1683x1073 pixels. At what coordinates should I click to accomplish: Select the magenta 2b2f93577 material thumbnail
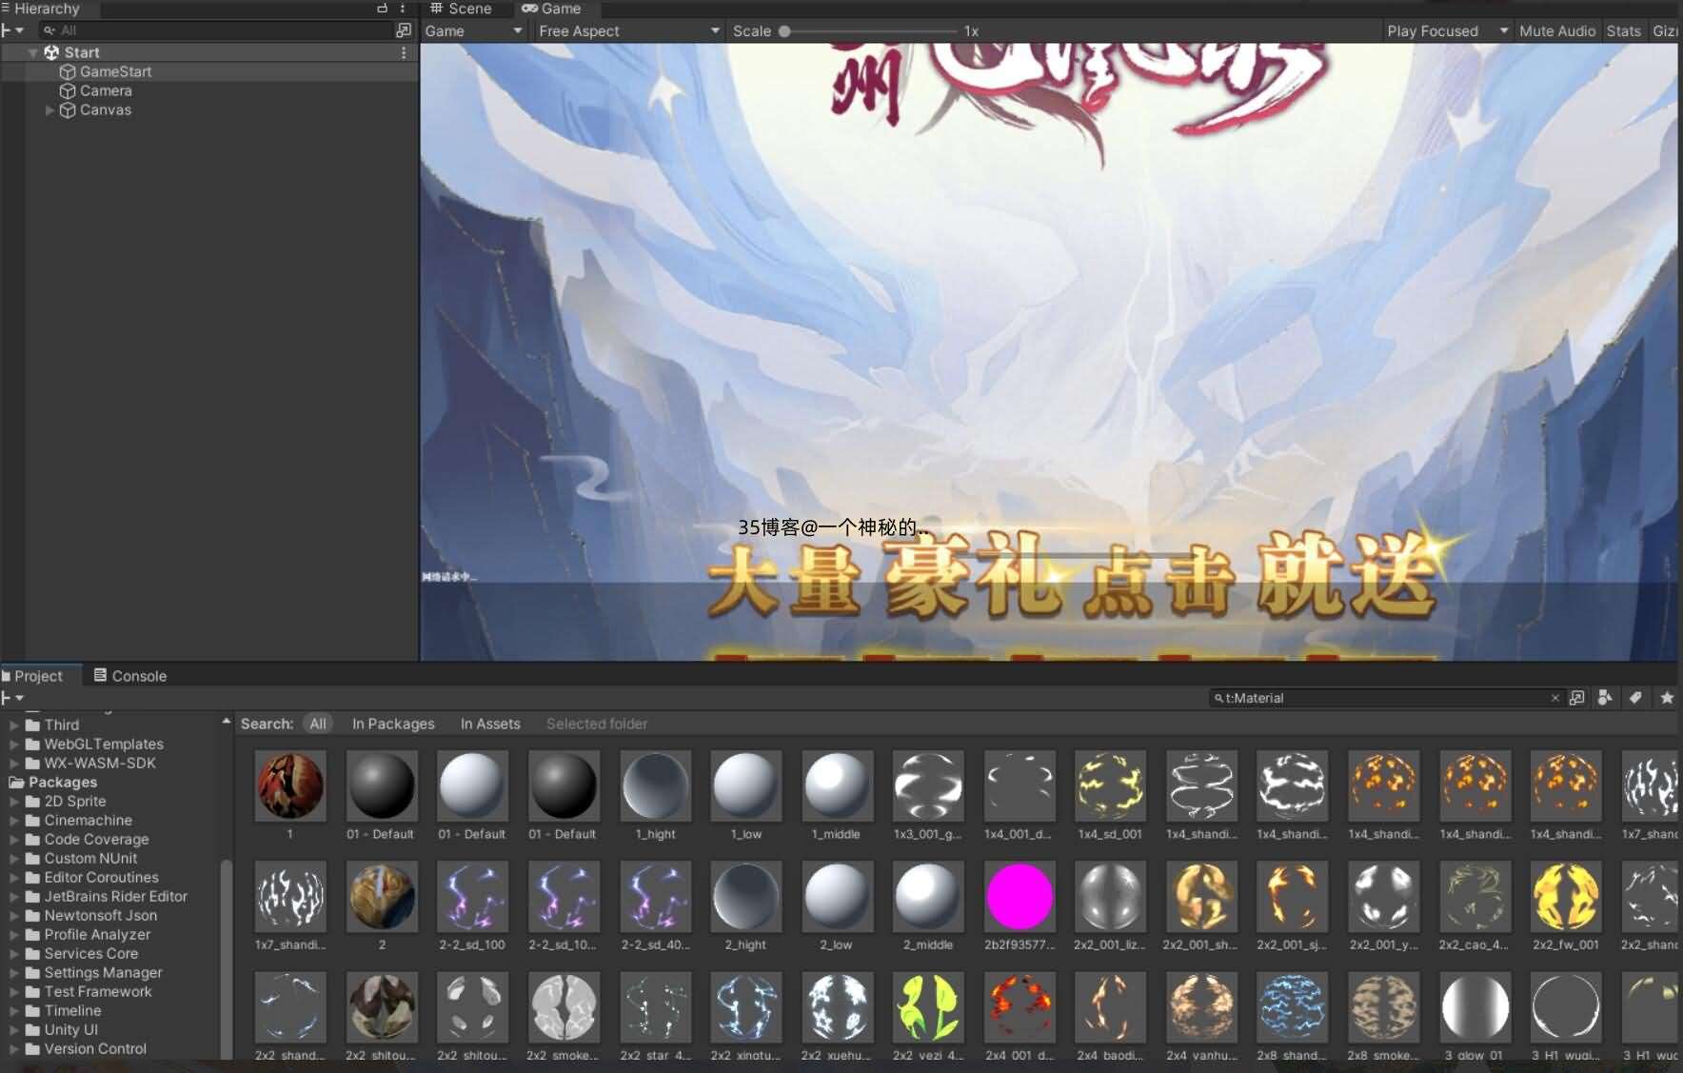tap(1020, 897)
